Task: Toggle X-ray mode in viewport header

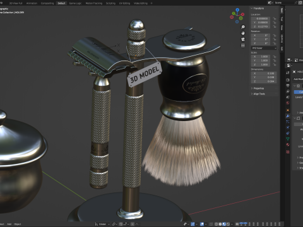Action: pos(211,224)
